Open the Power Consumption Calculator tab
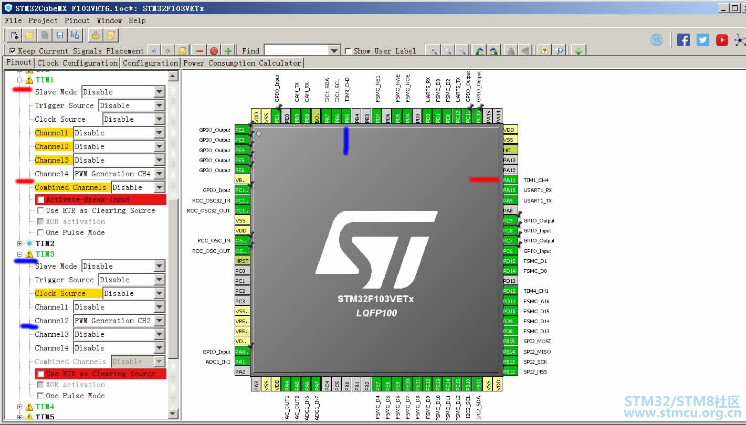The image size is (746, 425). click(x=243, y=63)
